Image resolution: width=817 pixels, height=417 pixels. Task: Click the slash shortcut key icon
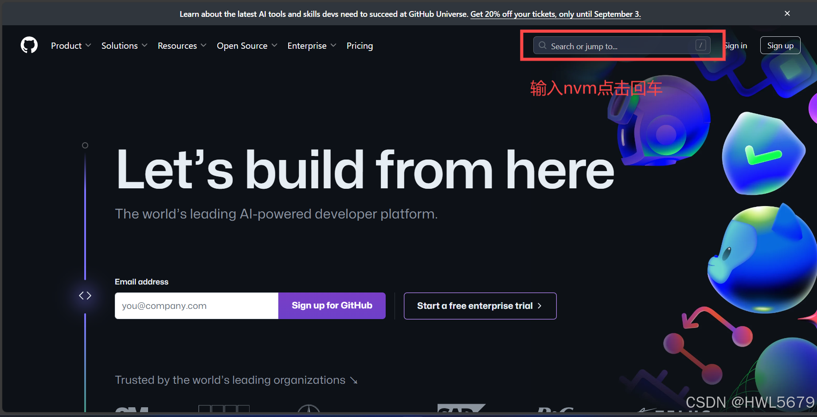click(701, 45)
